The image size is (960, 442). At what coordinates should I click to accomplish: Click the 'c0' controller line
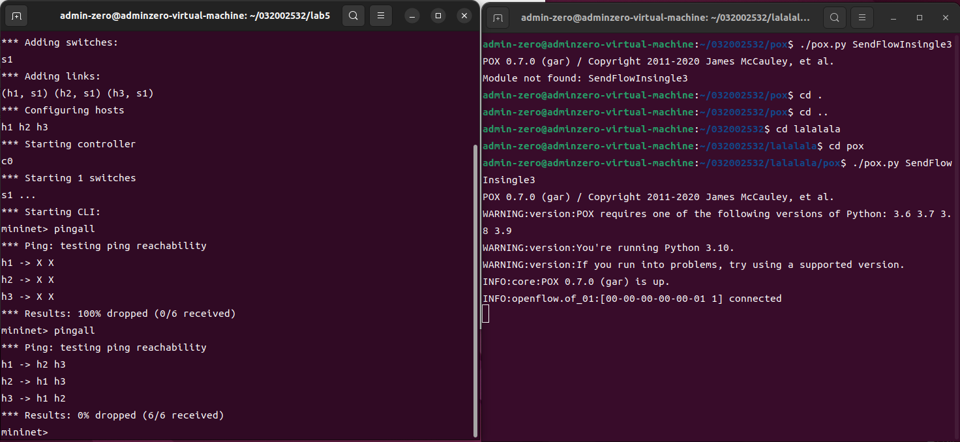click(x=7, y=161)
